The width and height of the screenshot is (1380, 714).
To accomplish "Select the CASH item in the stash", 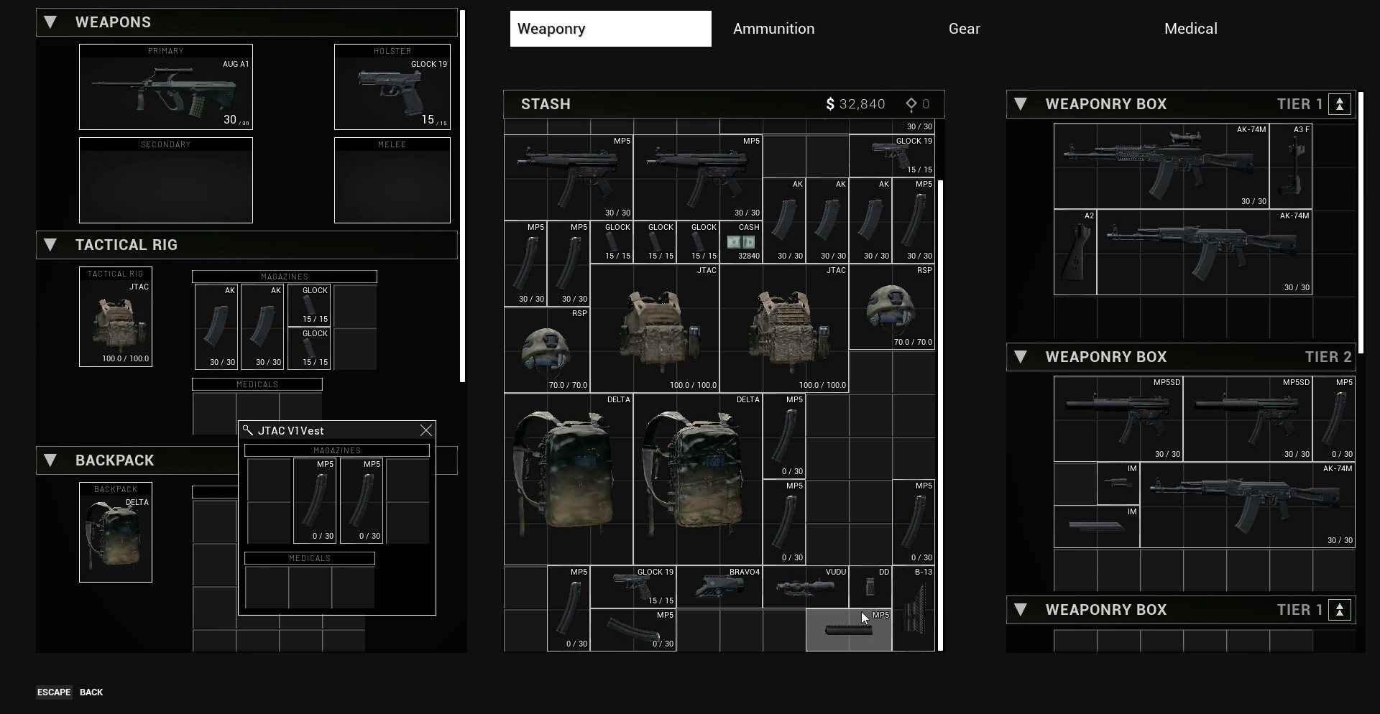I will click(741, 242).
